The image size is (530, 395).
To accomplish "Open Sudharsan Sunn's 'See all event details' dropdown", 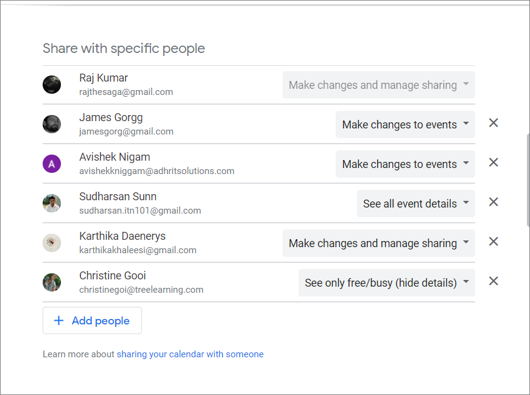I will pos(415,203).
